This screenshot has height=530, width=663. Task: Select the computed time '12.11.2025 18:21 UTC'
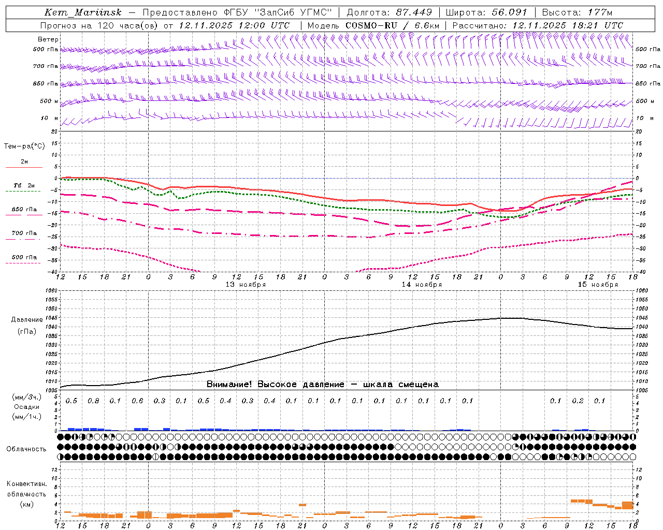(568, 25)
